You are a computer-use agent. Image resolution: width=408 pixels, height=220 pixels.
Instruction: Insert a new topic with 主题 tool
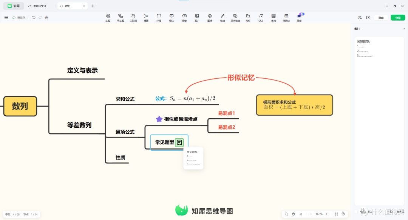[108, 18]
